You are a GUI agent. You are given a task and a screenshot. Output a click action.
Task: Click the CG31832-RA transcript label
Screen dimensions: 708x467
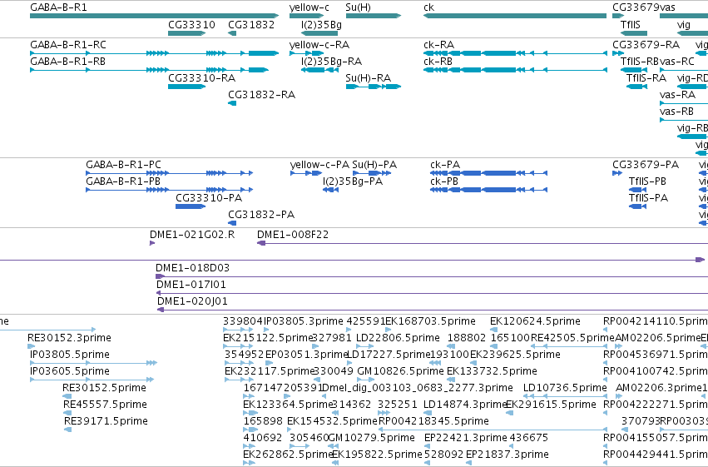(261, 95)
